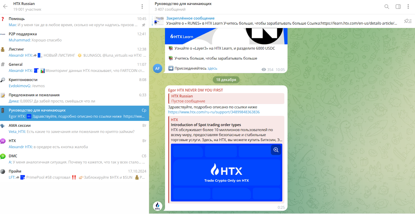The width and height of the screenshot is (415, 214).
Task: Open the Помощь topic
Action: (74, 22)
